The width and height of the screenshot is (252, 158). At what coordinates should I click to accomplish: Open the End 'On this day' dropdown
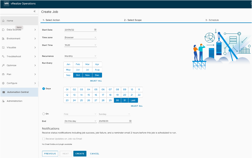pyautogui.click(x=80, y=121)
